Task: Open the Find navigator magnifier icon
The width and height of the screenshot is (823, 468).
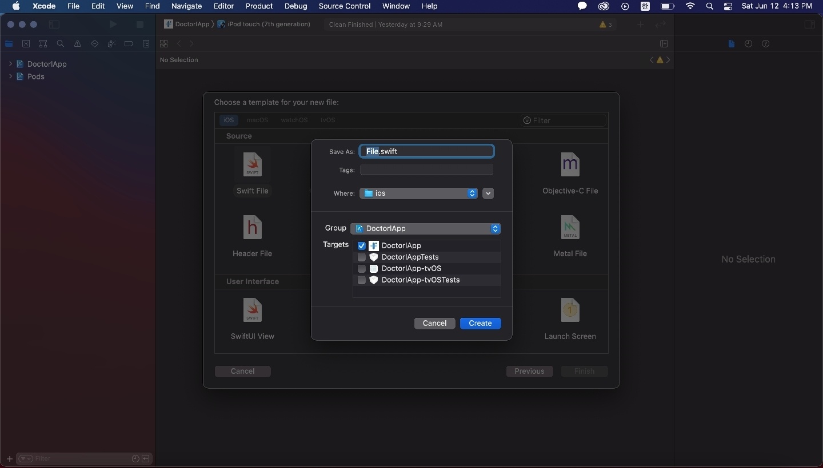Action: point(60,44)
